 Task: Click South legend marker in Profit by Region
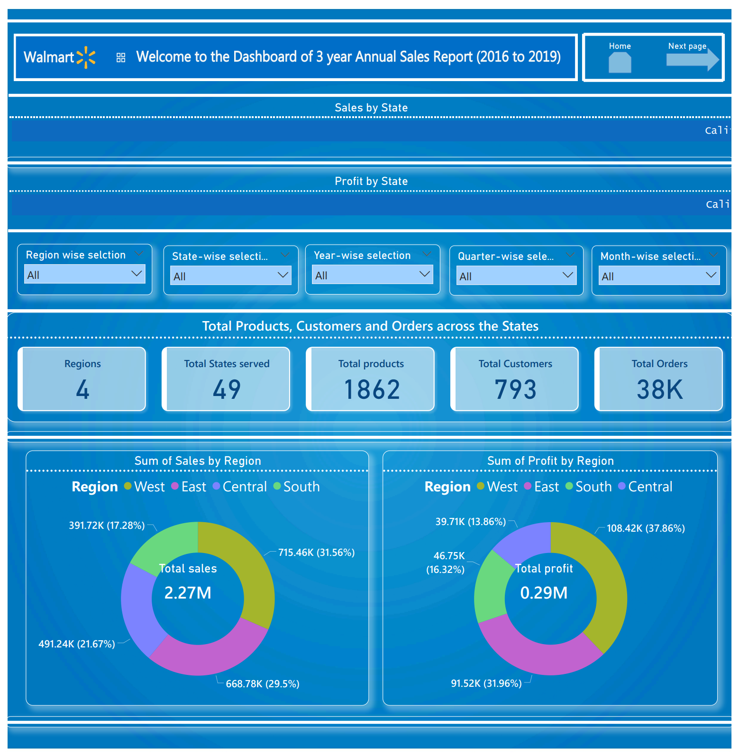point(569,486)
